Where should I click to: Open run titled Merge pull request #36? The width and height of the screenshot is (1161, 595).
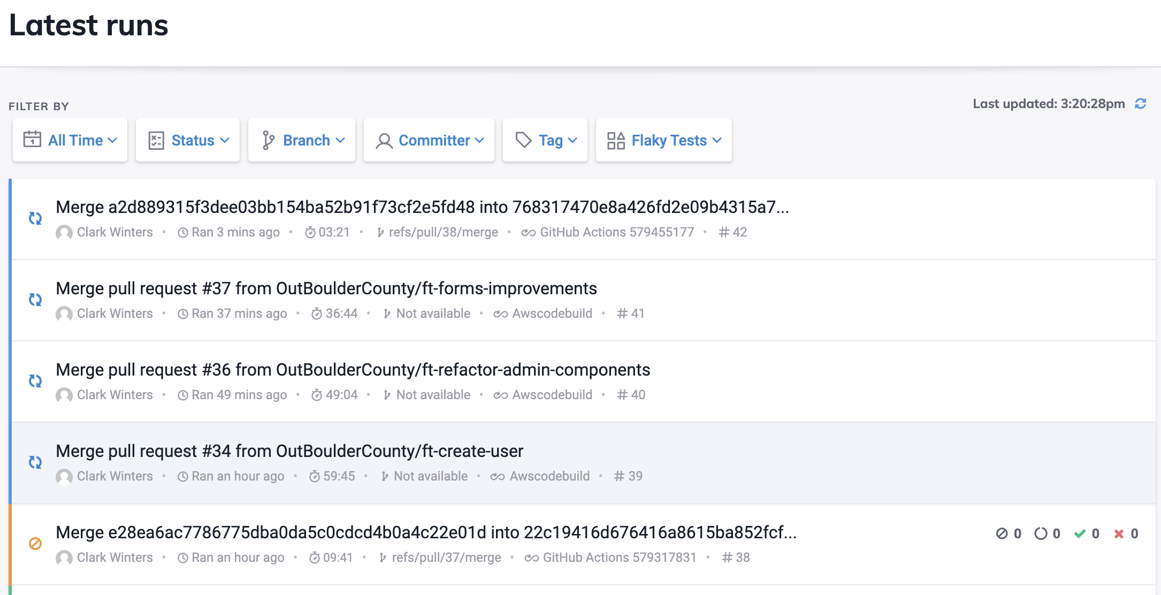[x=354, y=369]
